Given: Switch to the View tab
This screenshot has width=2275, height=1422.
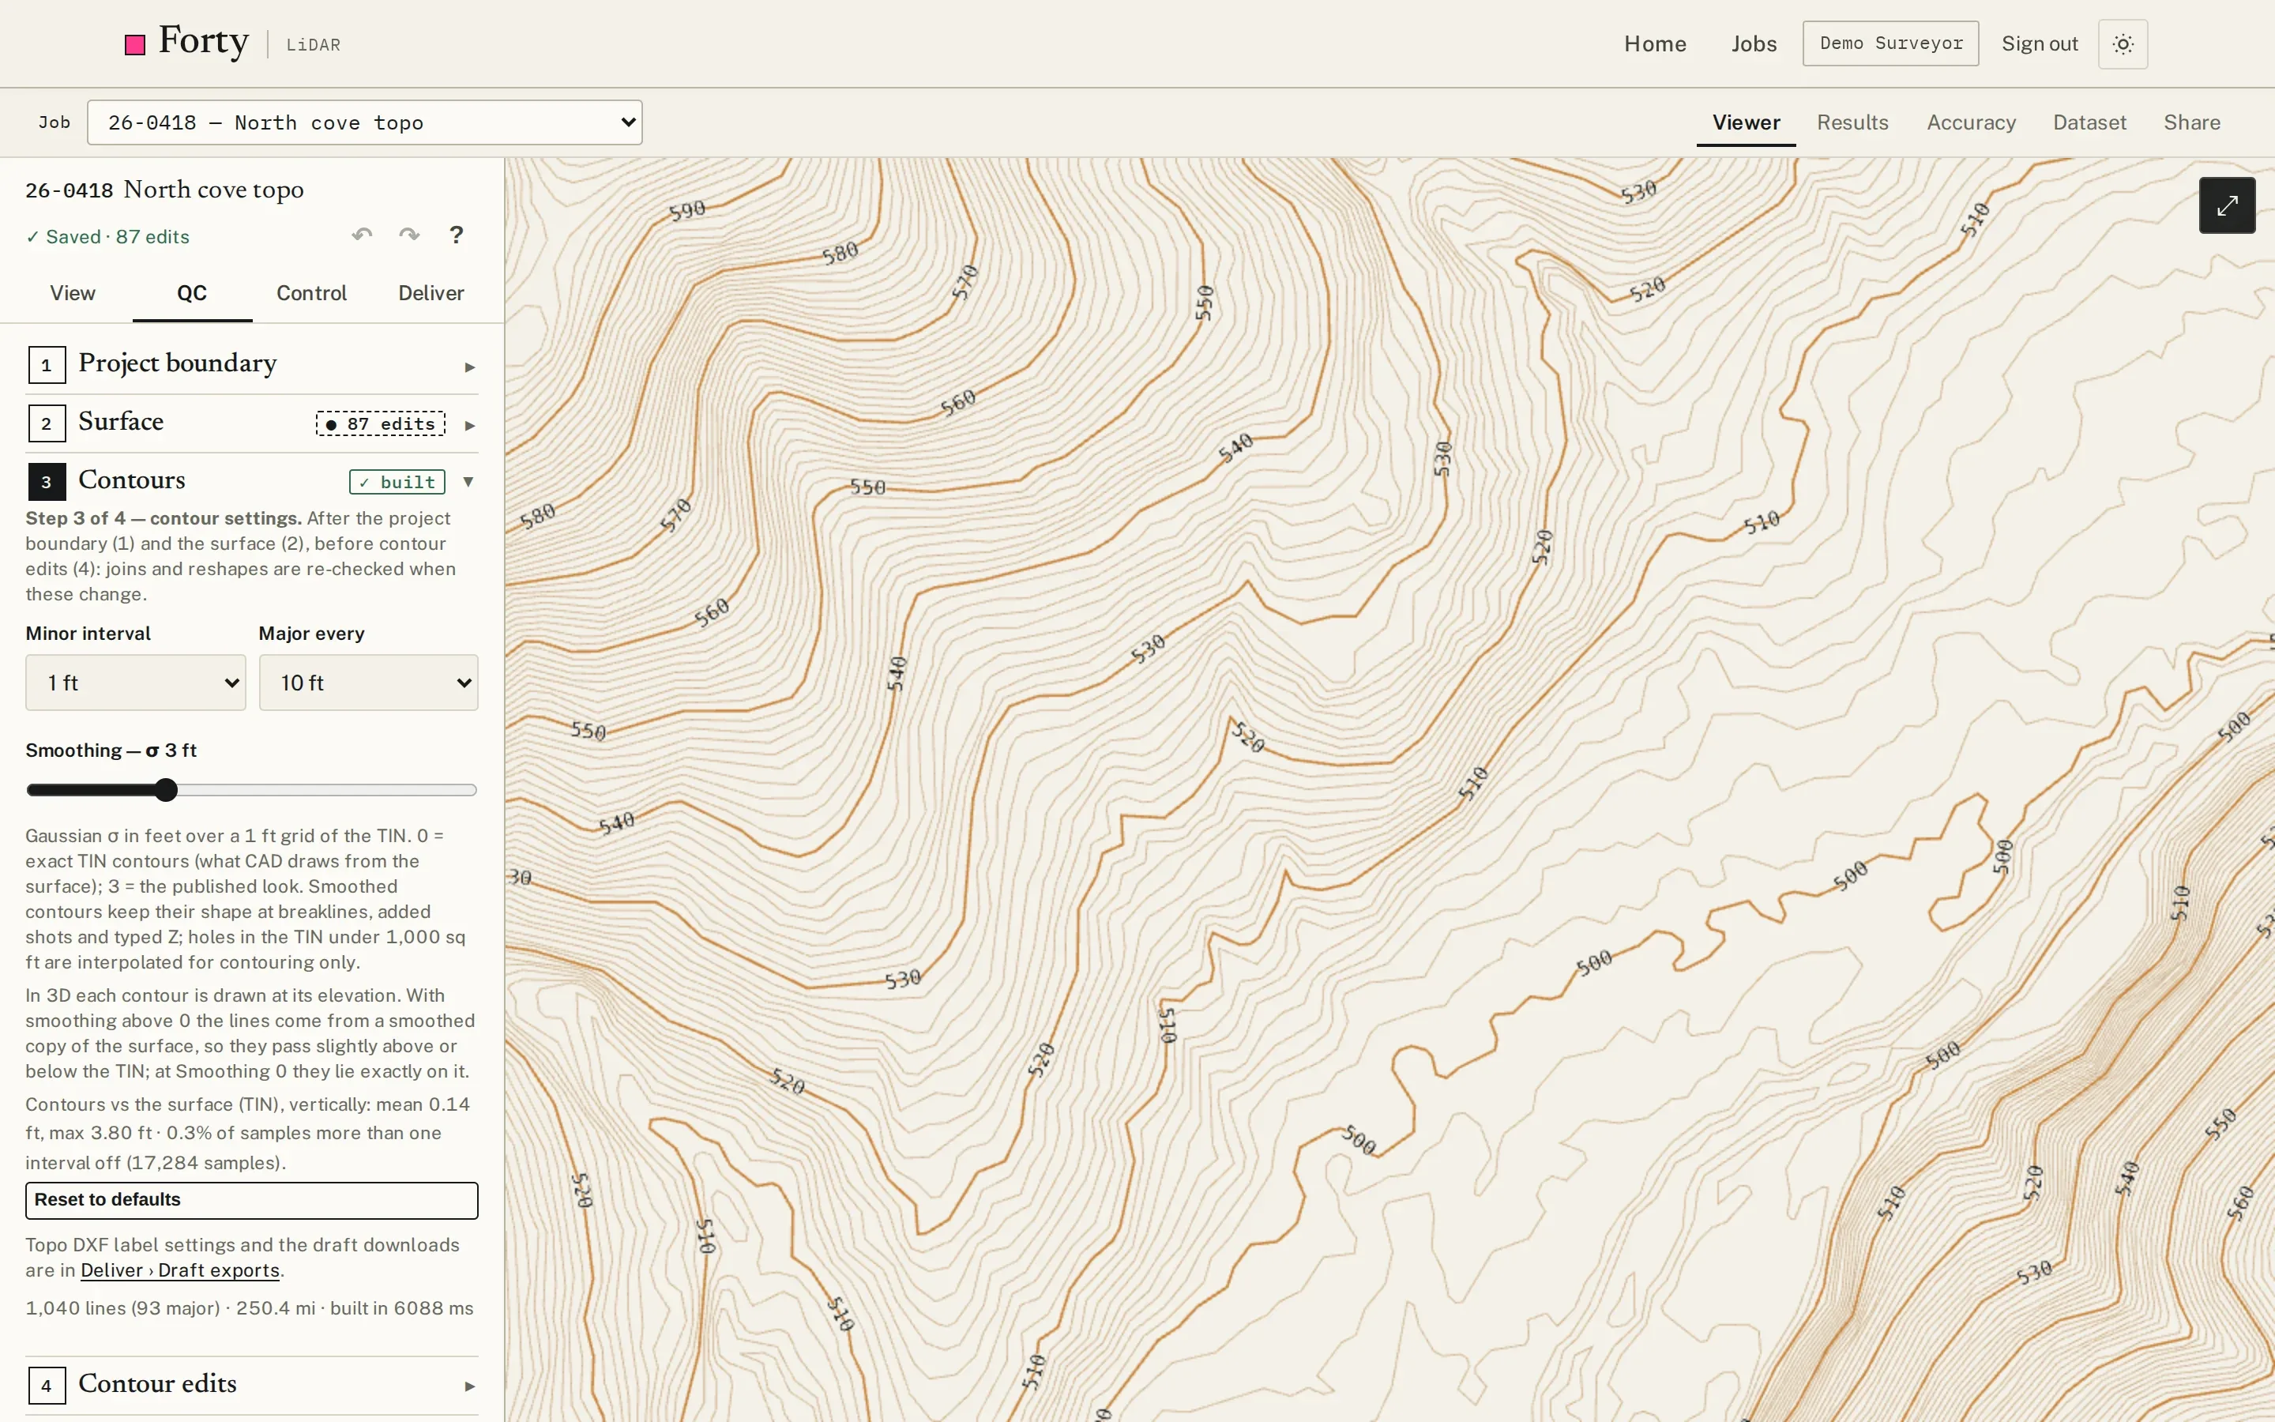Looking at the screenshot, I should pos(73,292).
